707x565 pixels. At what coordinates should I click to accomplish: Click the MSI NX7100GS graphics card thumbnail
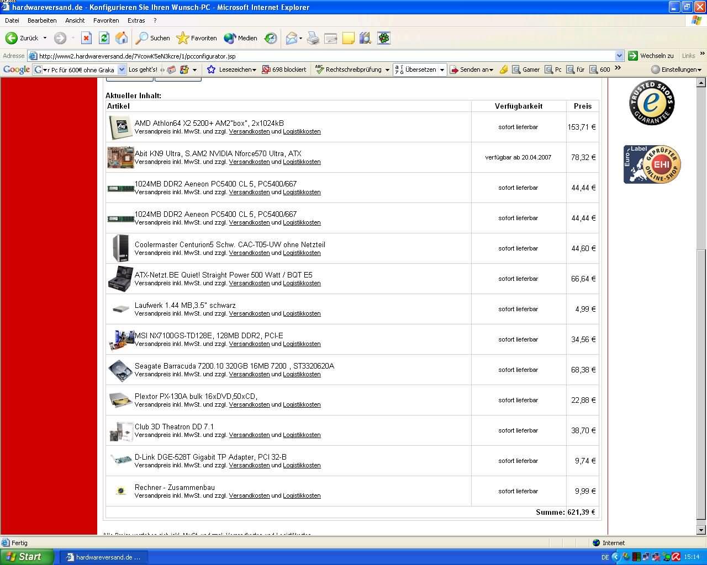click(120, 339)
